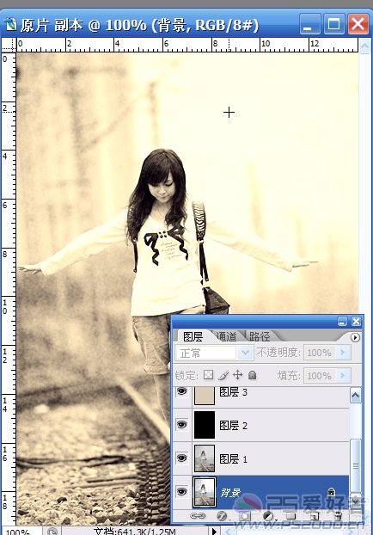
Task: Hide layer 图层 2 with eye icon
Action: [181, 424]
